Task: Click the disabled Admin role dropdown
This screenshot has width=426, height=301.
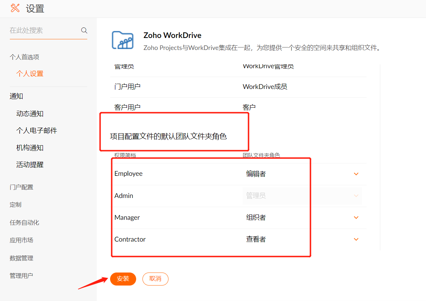Action: 302,196
